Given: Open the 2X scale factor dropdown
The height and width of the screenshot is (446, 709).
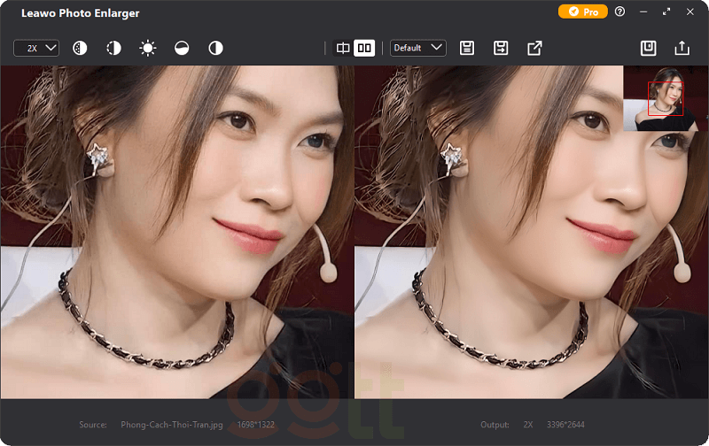Looking at the screenshot, I should (x=36, y=48).
